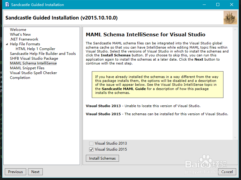The image size is (241, 180).
Task: Click the Next button
Action: 35,172
